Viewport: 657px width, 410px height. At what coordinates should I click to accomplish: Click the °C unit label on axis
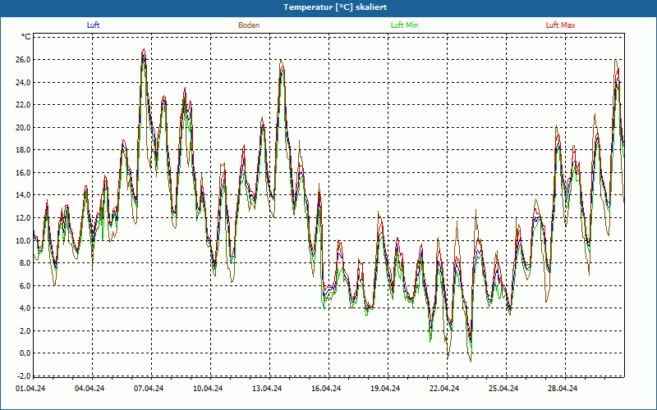click(x=25, y=37)
